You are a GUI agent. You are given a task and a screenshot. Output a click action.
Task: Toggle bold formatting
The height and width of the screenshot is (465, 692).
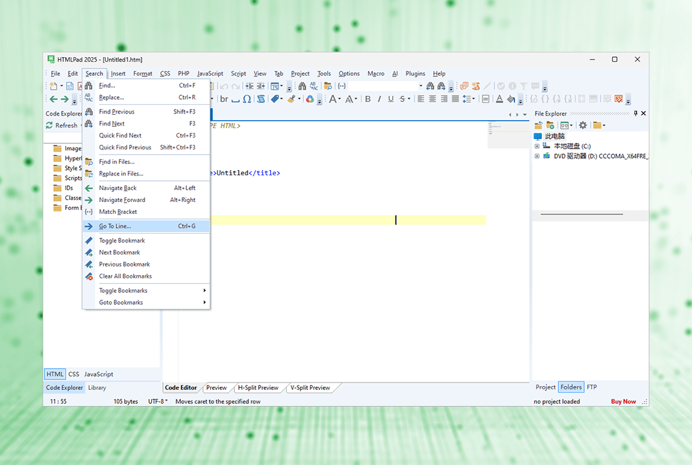point(367,99)
